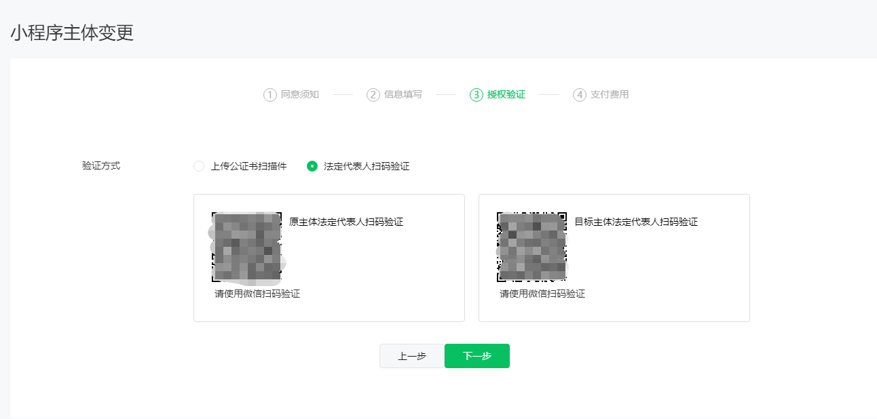This screenshot has width=877, height=419.
Task: Click the 目标主体法定代表人 QR code
Action: tap(532, 247)
